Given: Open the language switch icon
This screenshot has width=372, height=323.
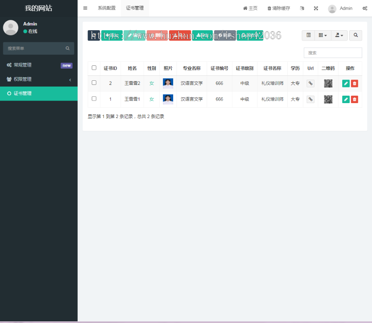Looking at the screenshot, I should (302, 8).
